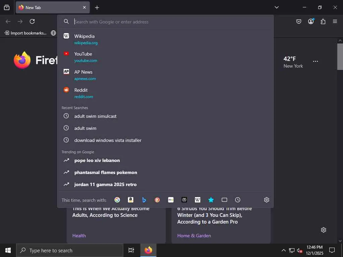The image size is (343, 257).
Task: Open the Firefox View icon
Action: (7, 7)
